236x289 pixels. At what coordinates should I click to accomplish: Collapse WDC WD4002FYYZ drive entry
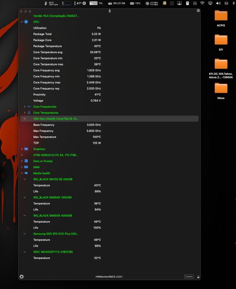coord(25,252)
